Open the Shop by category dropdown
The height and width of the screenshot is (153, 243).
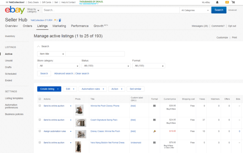[33, 11]
